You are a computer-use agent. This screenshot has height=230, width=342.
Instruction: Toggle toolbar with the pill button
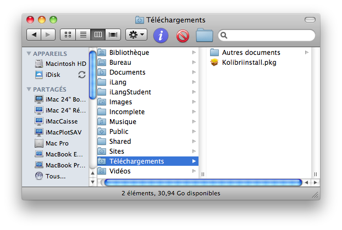(310, 20)
